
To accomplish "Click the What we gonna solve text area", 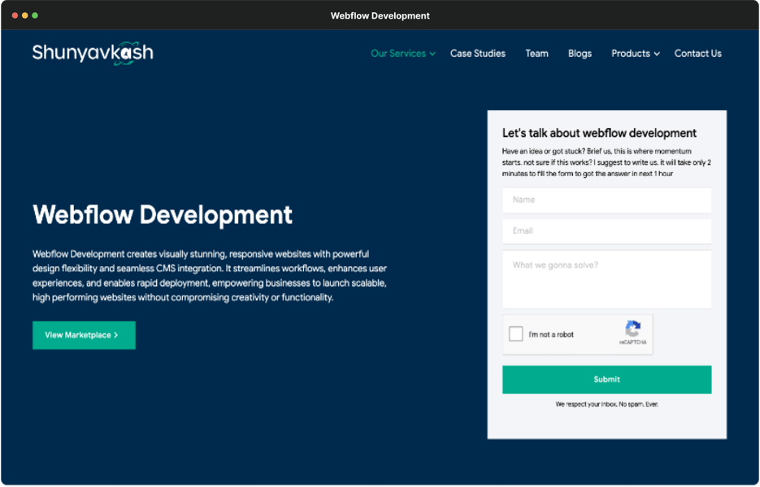I will coord(606,279).
